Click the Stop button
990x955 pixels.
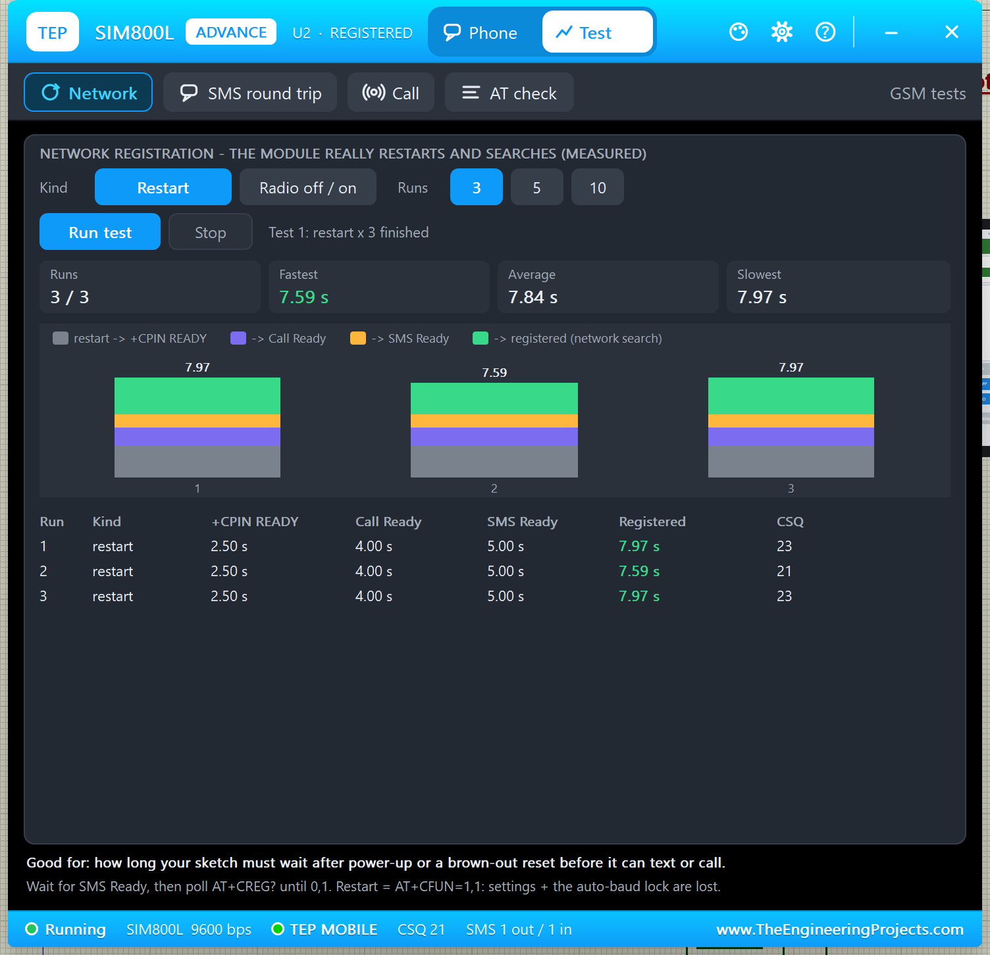coord(211,232)
